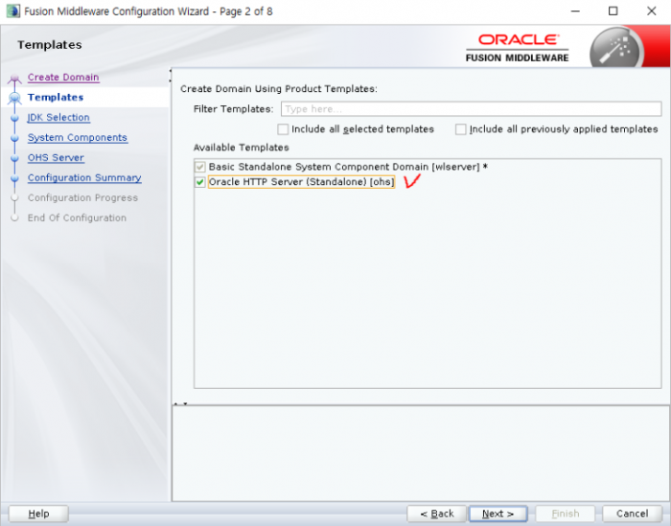The image size is (671, 526).
Task: Click the Oracle Fusion Middleware logo
Action: tap(518, 48)
